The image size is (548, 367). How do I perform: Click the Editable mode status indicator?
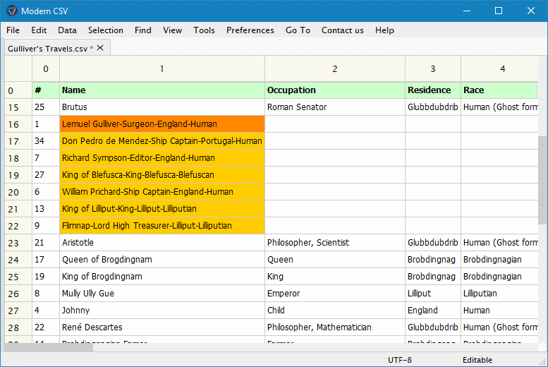(x=477, y=360)
